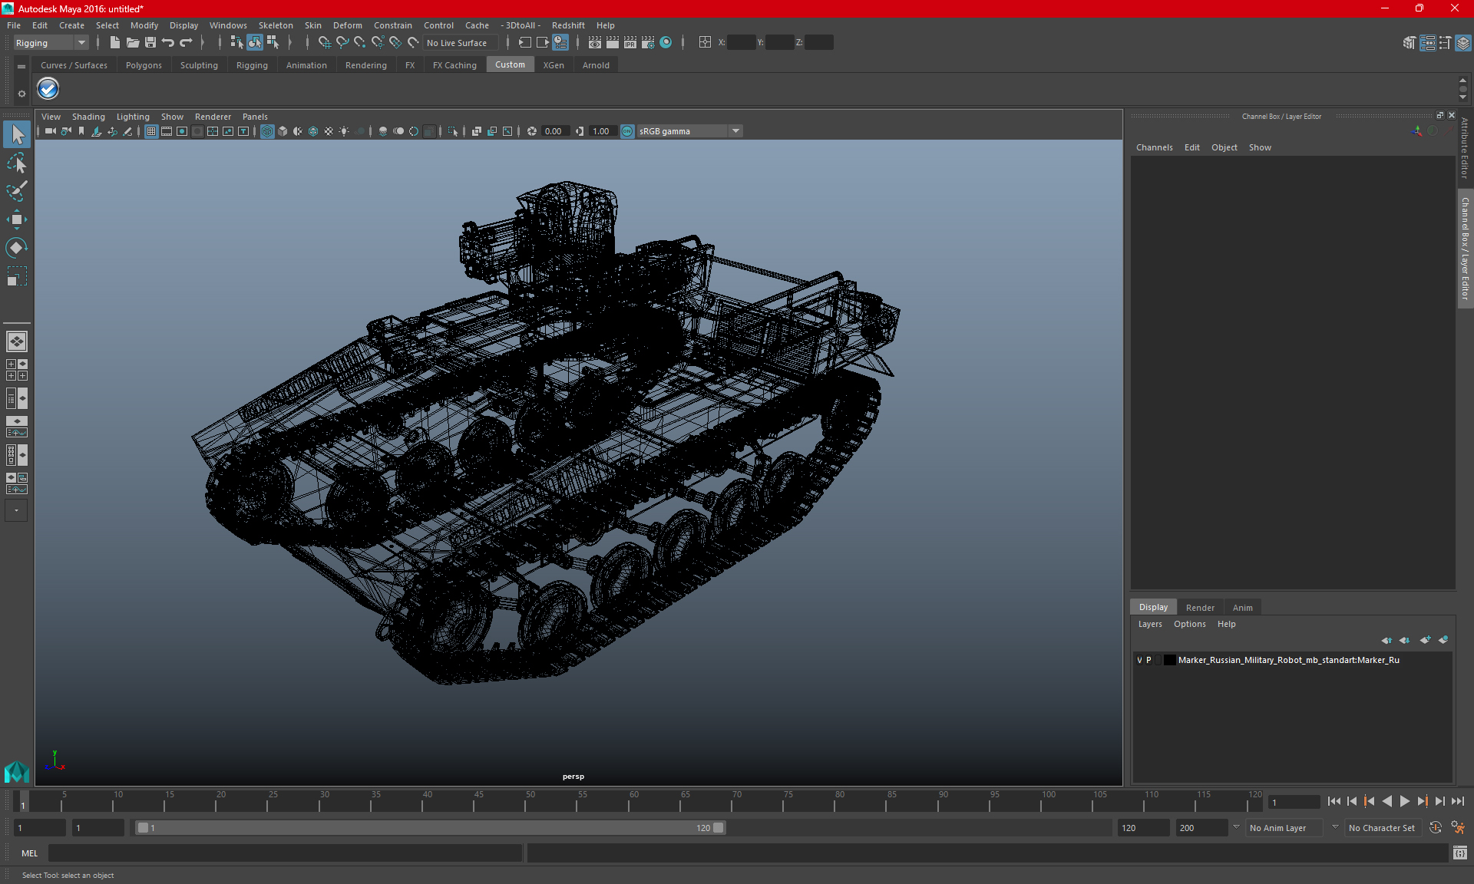Open Layers menu in layer editor
The image size is (1474, 884).
tap(1150, 624)
